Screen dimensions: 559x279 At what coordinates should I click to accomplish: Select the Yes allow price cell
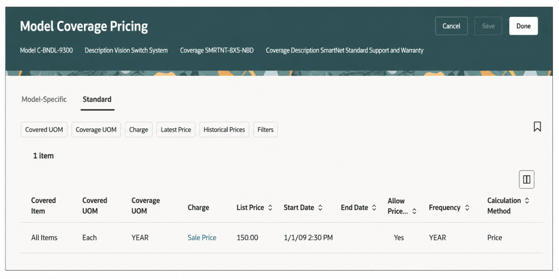(x=399, y=238)
